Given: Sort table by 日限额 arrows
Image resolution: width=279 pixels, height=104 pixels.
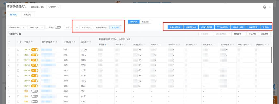Looking at the screenshot, I should tap(88, 42).
